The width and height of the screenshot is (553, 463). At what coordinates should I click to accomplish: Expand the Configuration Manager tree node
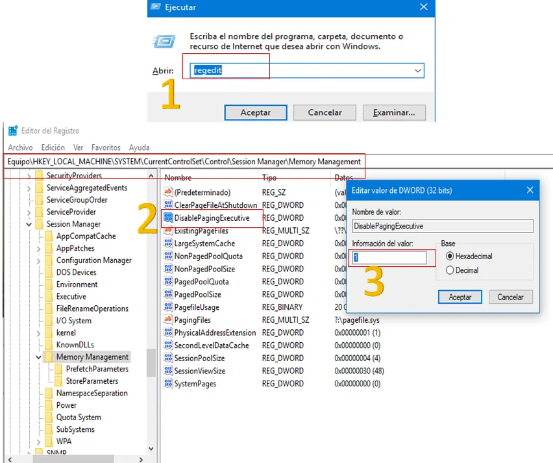(x=38, y=261)
